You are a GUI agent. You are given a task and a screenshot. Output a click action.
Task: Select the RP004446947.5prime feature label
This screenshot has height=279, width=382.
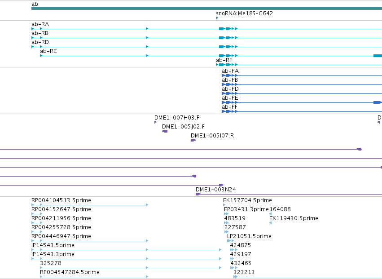61,237
